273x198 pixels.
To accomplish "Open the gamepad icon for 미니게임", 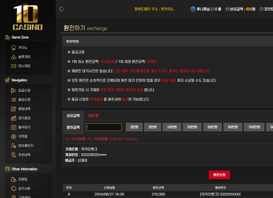I will pyautogui.click(x=14, y=66).
